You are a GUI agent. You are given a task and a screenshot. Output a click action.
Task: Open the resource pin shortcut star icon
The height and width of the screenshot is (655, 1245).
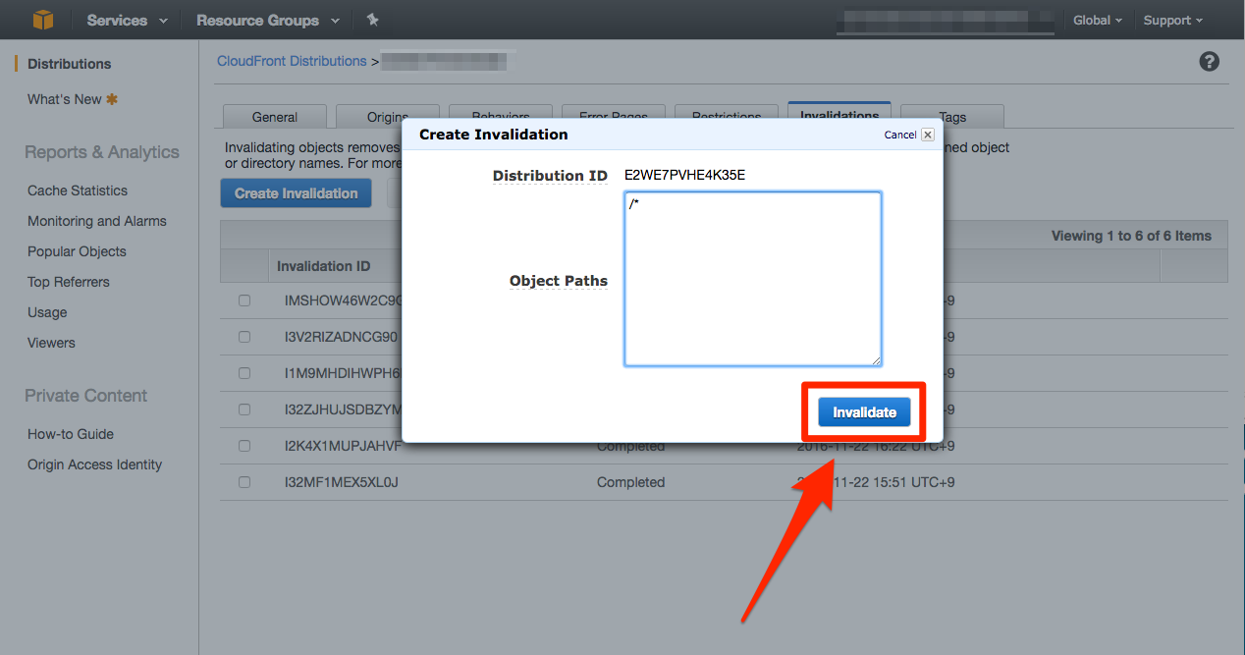(372, 20)
